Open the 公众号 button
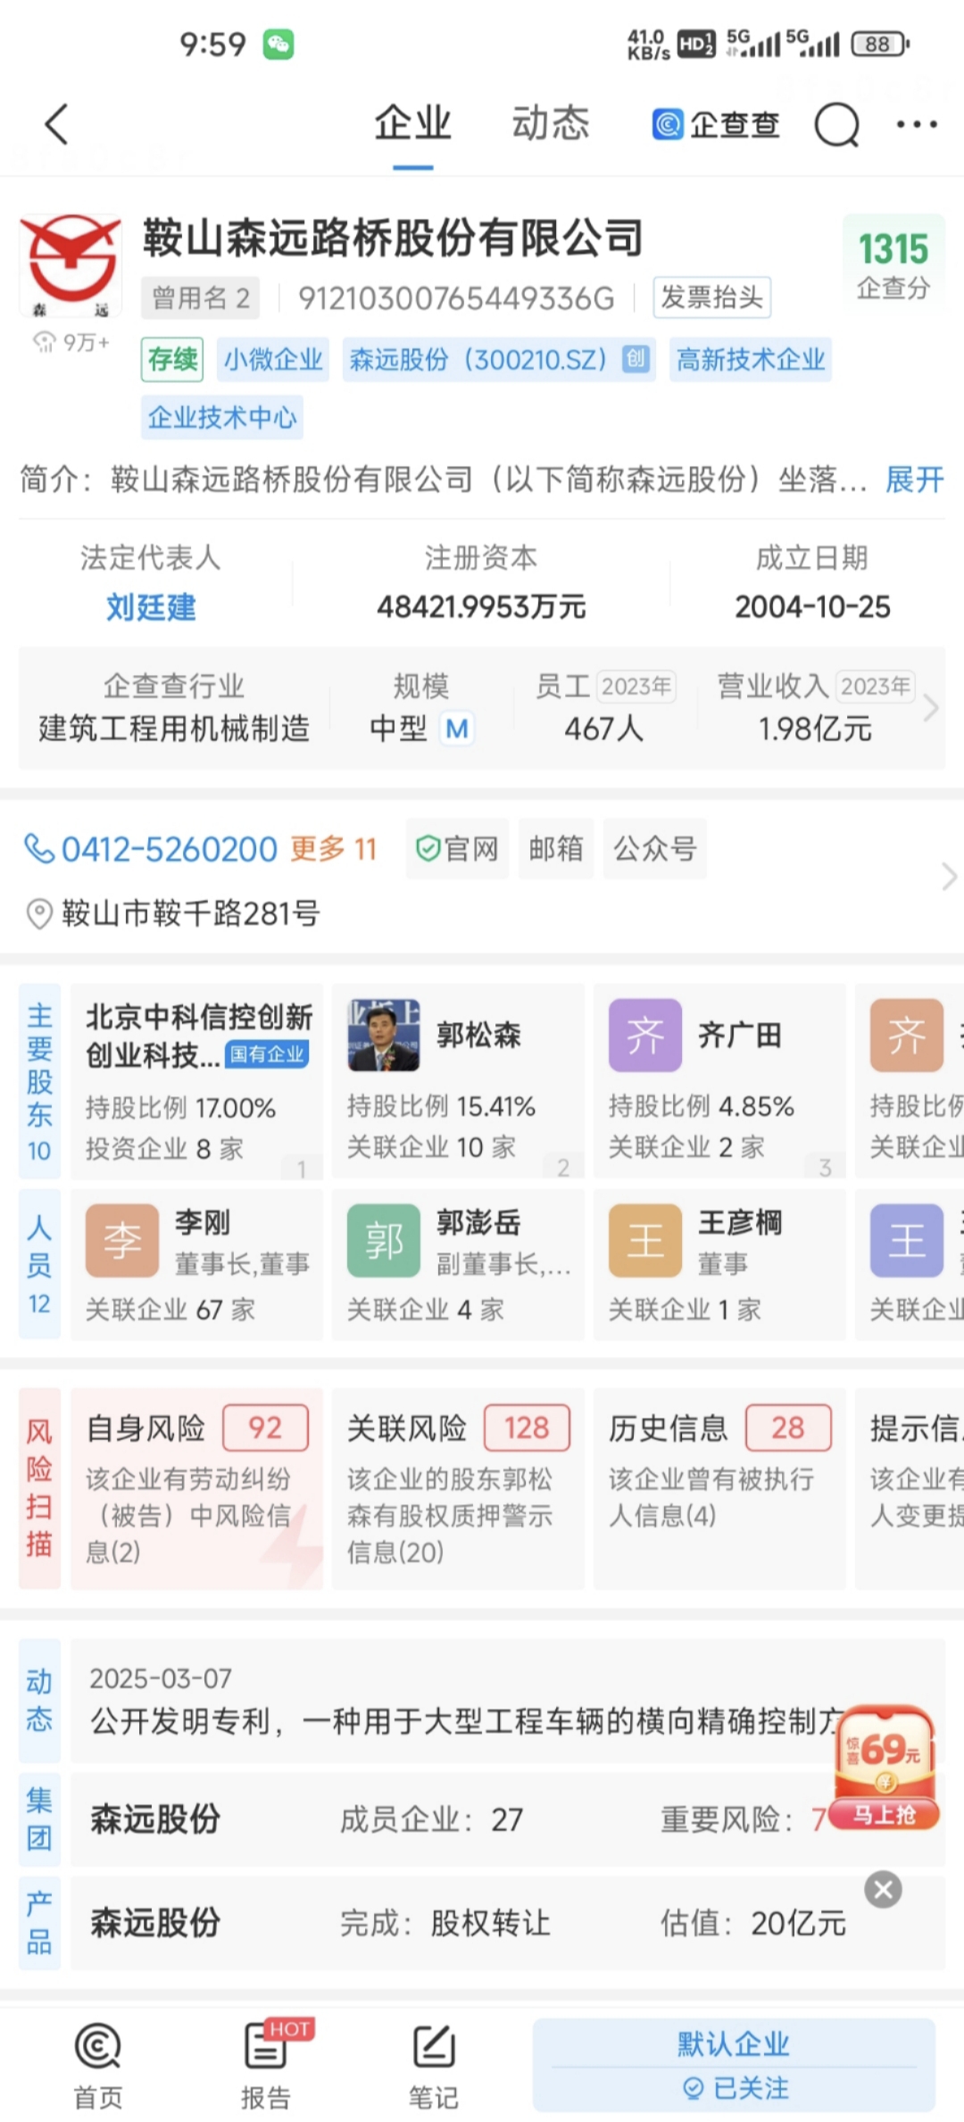 (655, 849)
